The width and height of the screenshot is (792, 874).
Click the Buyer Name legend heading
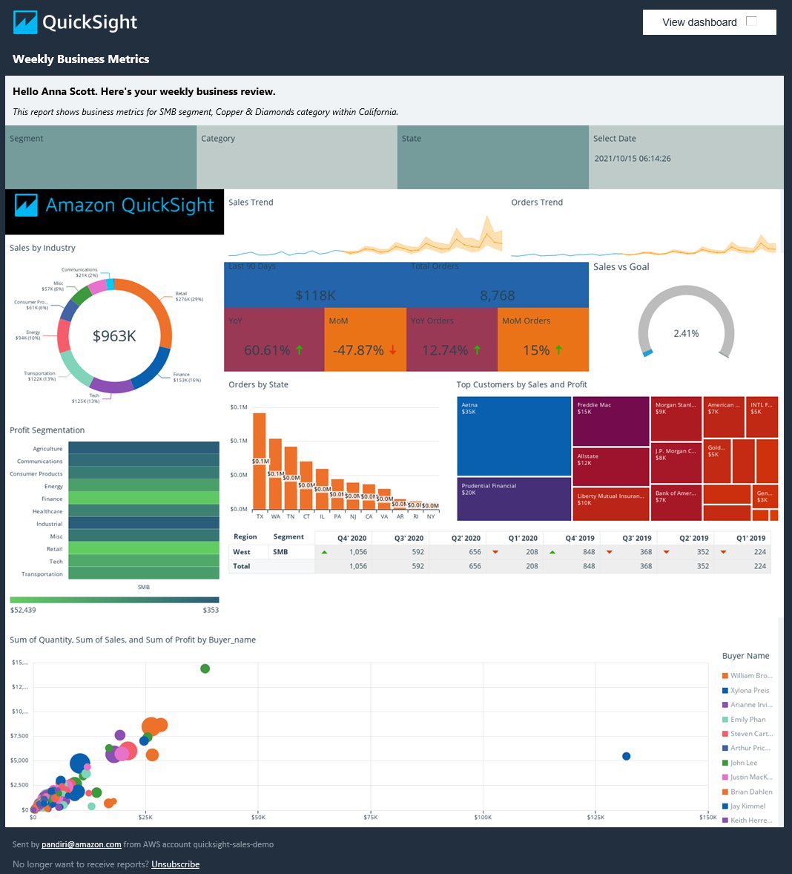pyautogui.click(x=746, y=656)
